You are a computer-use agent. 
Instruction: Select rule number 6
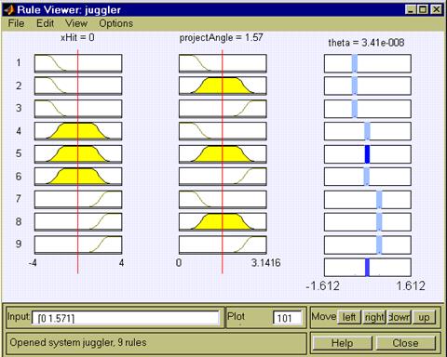19,177
